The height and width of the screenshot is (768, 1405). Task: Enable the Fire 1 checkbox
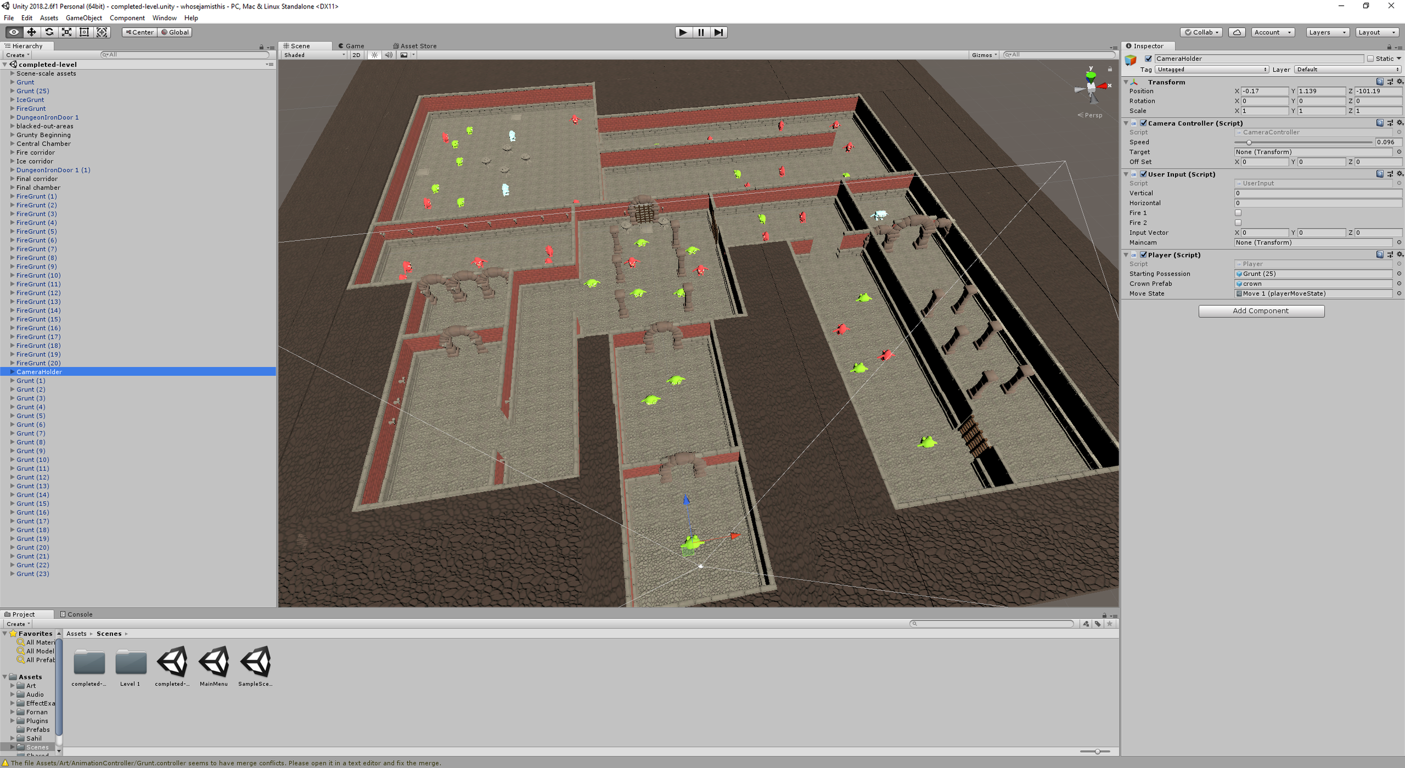pyautogui.click(x=1238, y=213)
